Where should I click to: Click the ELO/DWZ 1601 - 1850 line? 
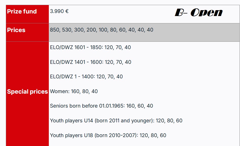90,47
